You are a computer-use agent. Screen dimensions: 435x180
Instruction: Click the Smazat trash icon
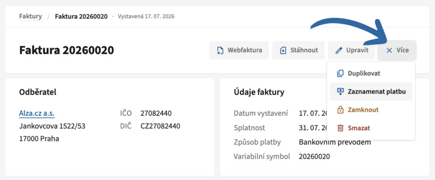click(340, 128)
